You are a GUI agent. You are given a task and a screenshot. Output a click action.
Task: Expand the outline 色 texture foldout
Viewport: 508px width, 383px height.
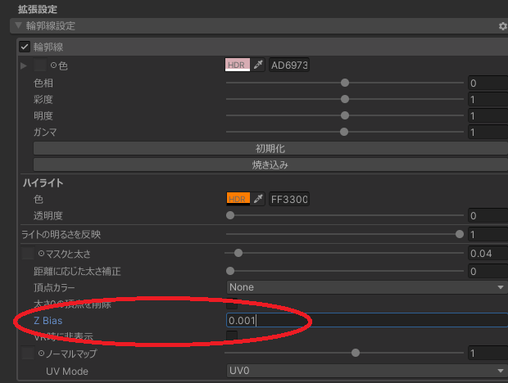coord(23,65)
